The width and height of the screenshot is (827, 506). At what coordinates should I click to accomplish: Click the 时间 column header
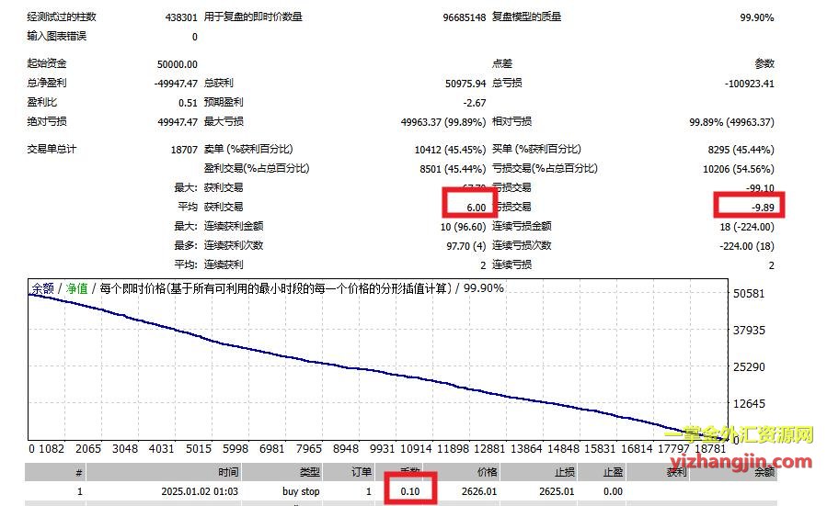[228, 472]
